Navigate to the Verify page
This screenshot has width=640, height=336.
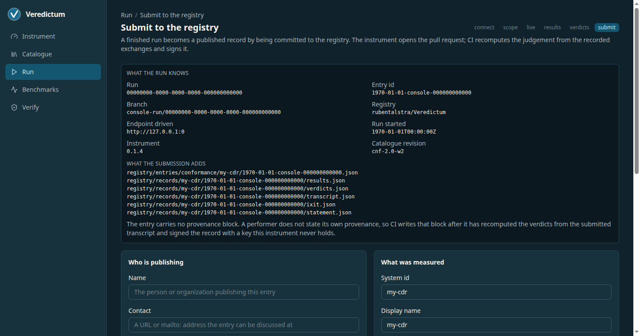pyautogui.click(x=53, y=107)
